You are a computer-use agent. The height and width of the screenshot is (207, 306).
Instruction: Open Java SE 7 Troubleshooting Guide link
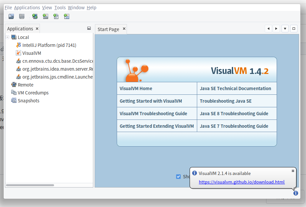[234, 126]
